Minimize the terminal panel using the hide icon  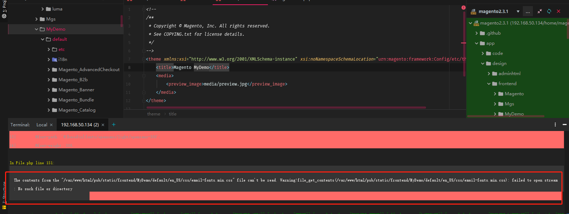(565, 125)
